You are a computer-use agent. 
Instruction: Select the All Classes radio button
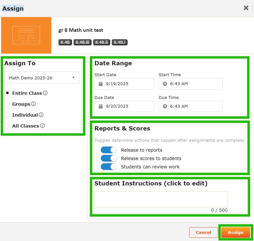tap(7, 126)
